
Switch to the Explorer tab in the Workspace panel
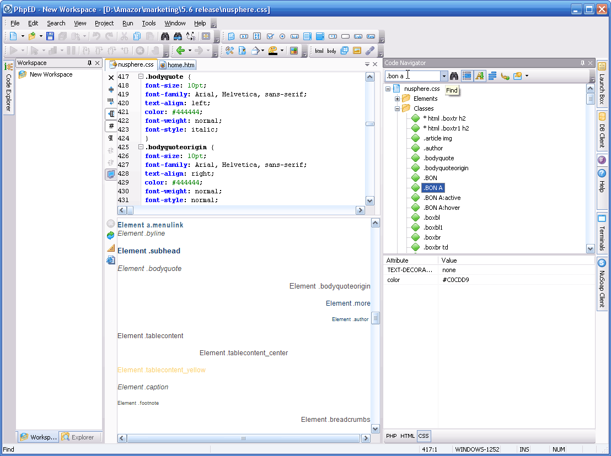point(79,437)
